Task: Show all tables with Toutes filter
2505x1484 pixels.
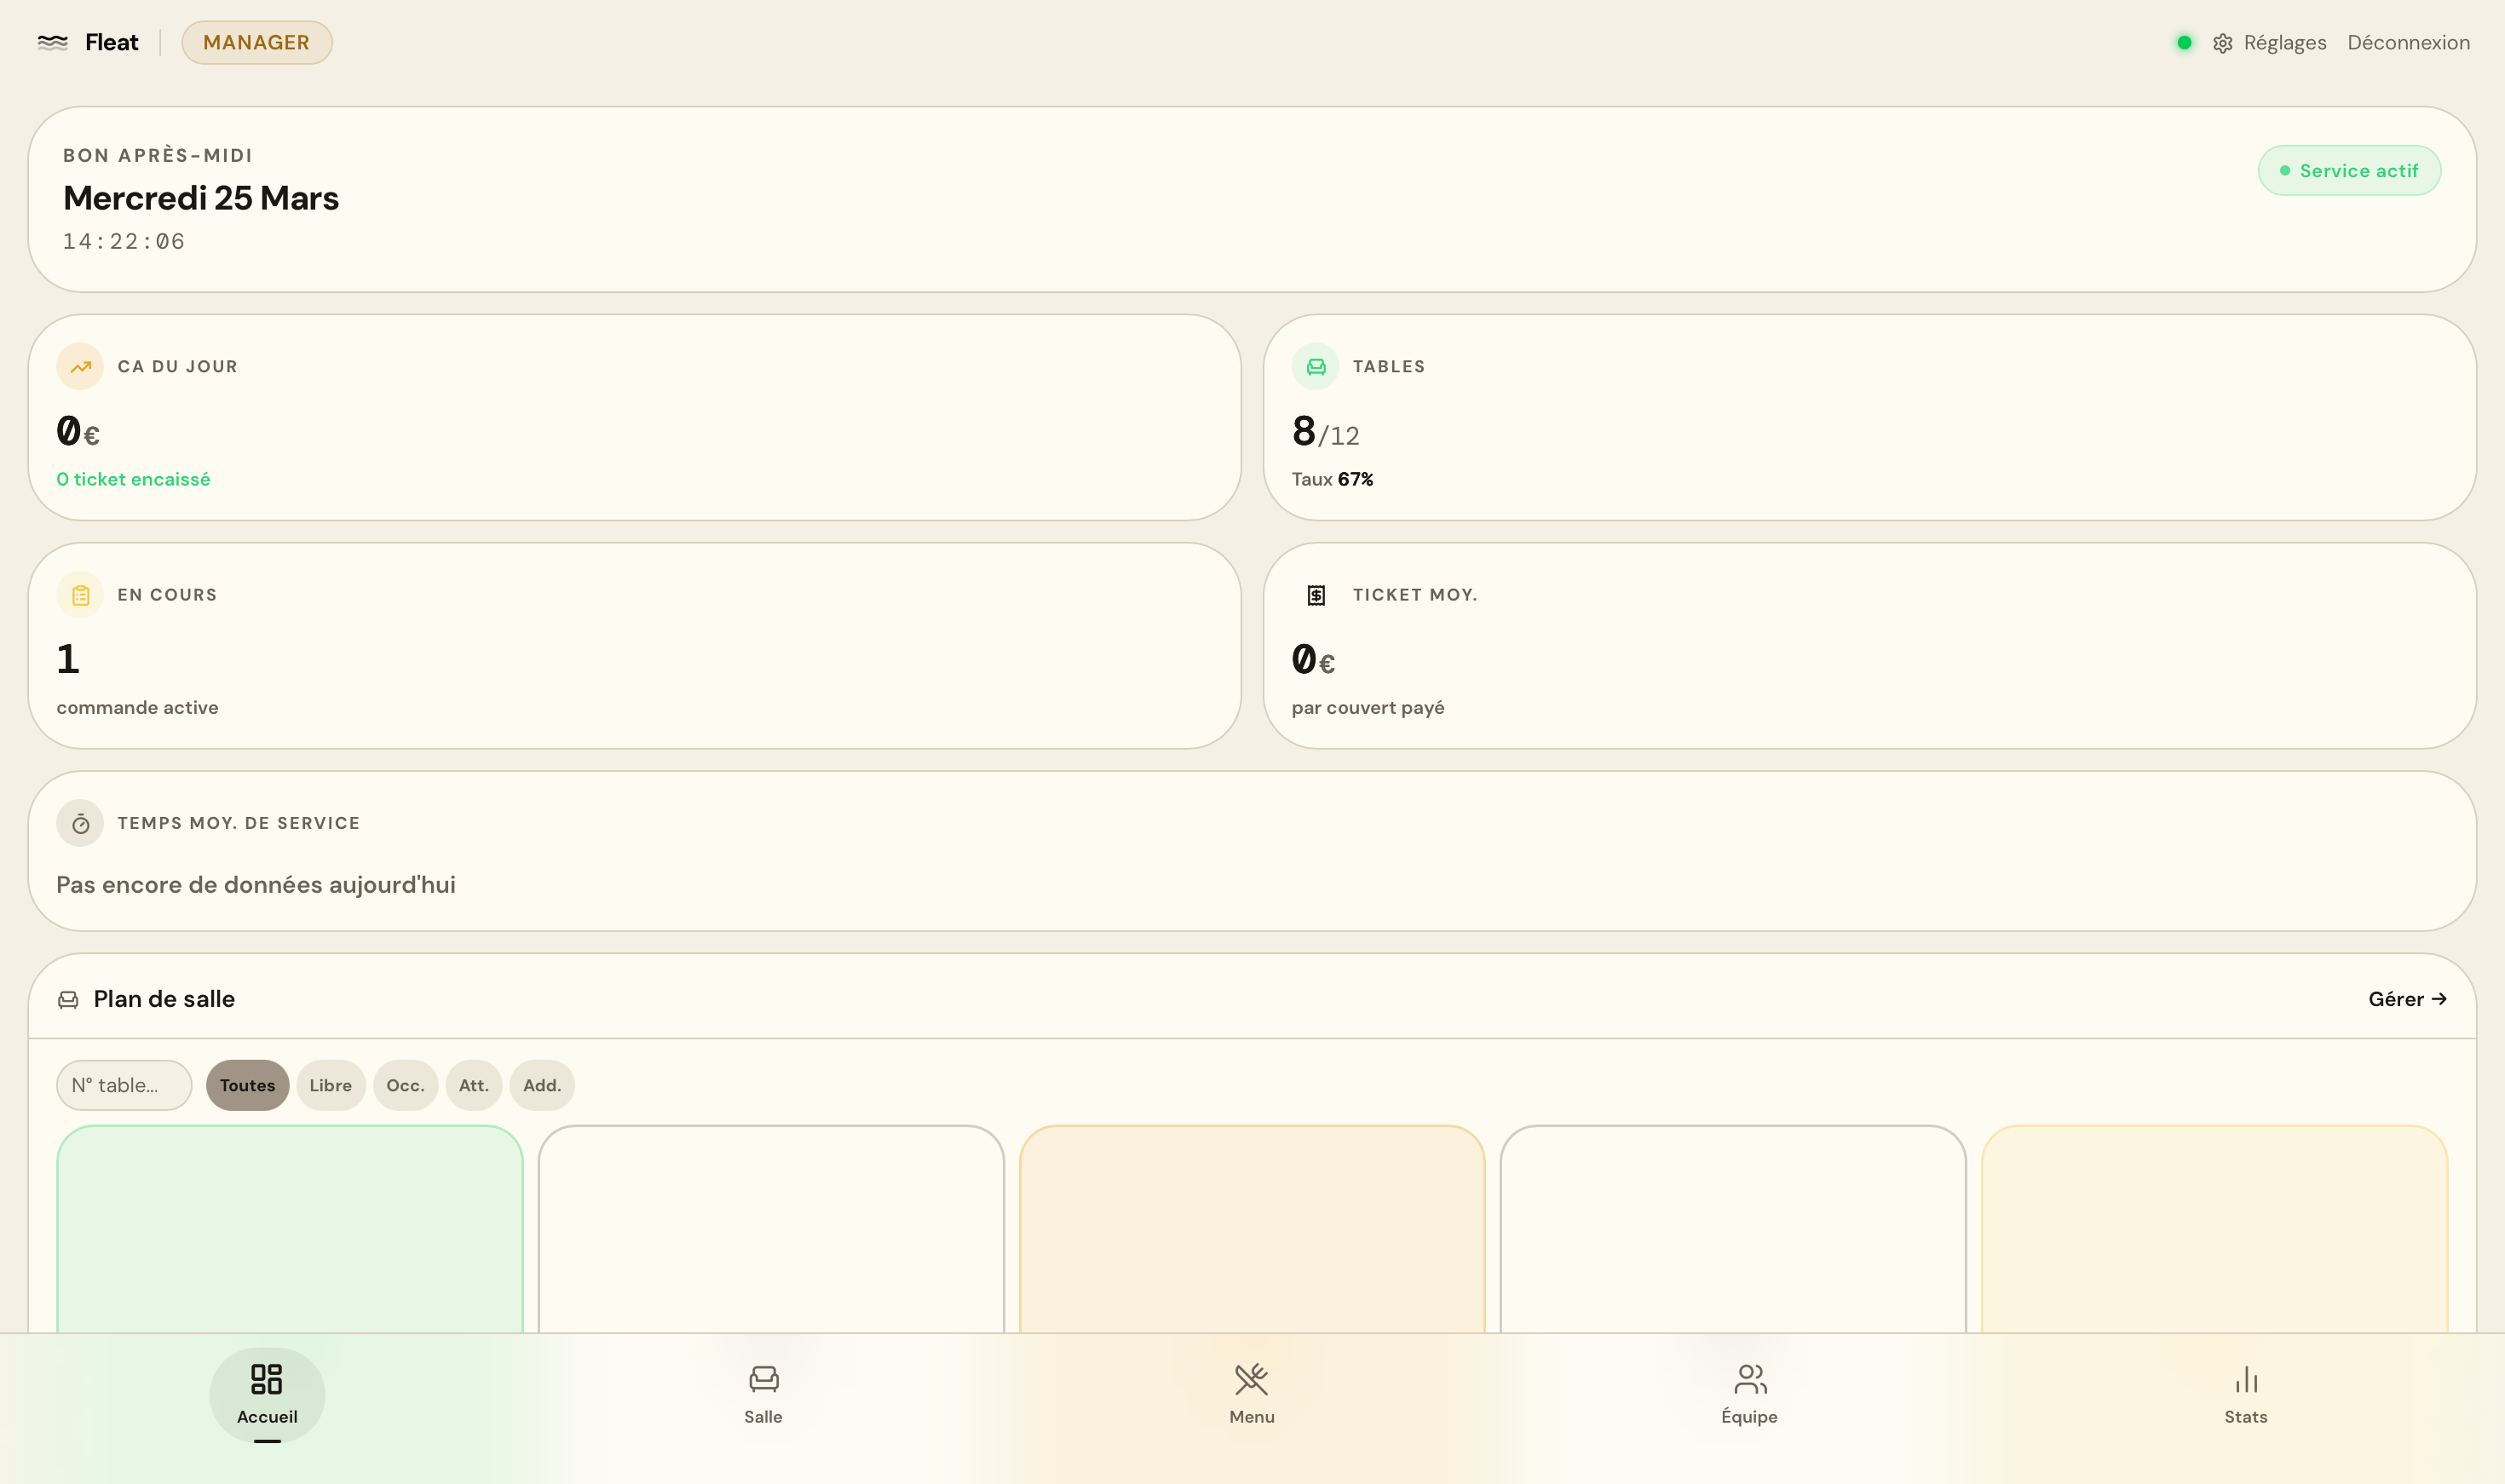Action: click(247, 1085)
